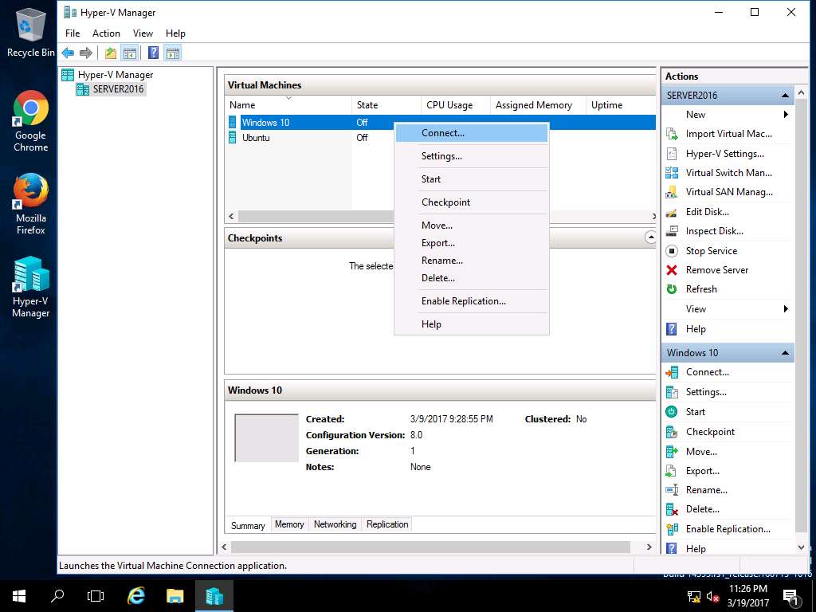Choose Enable Replication... in the context menu
This screenshot has width=816, height=612.
tap(472, 300)
